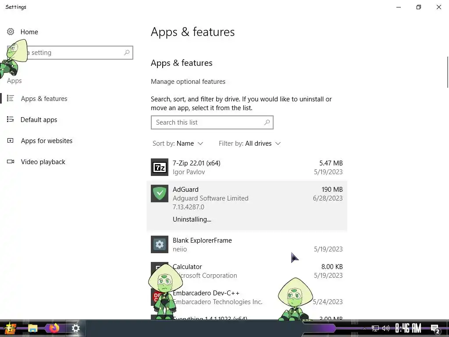Viewport: 449px width, 337px height.
Task: Select Default apps in the sidebar
Action: pos(39,119)
